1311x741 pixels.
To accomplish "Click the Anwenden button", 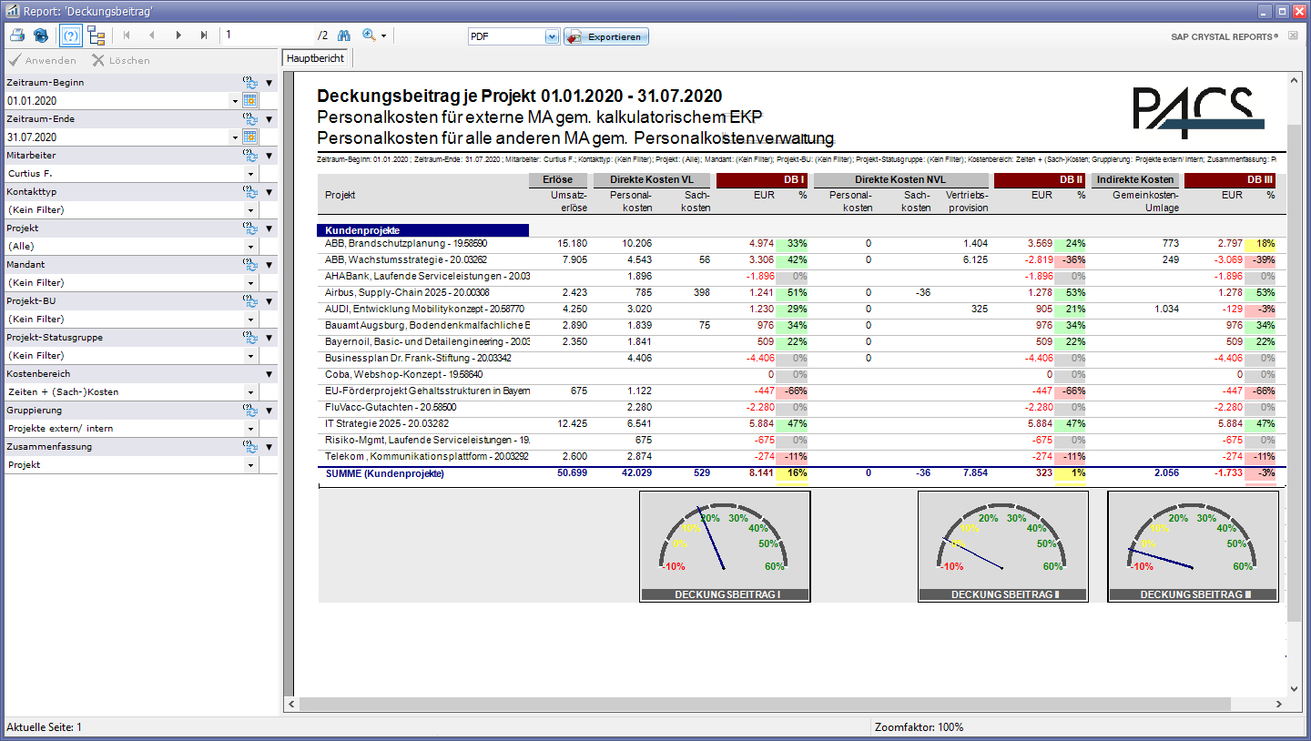I will [x=42, y=60].
